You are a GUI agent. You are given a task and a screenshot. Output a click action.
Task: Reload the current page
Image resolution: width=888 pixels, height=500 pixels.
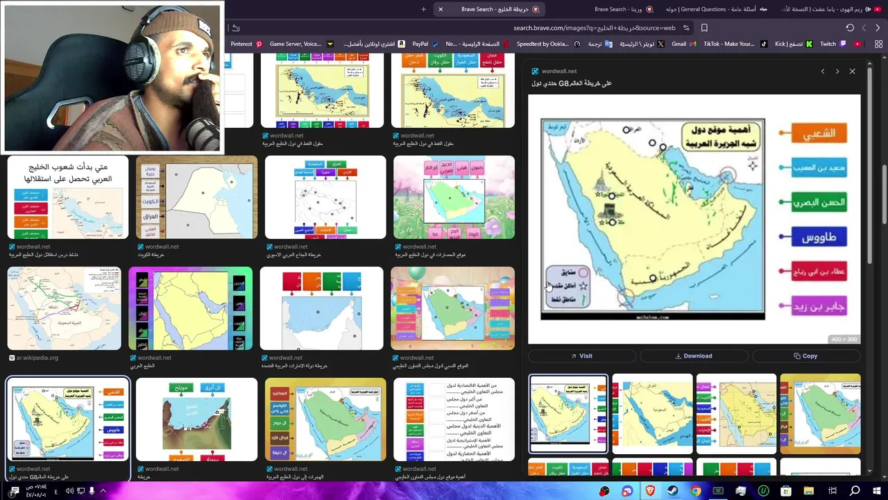(x=850, y=28)
